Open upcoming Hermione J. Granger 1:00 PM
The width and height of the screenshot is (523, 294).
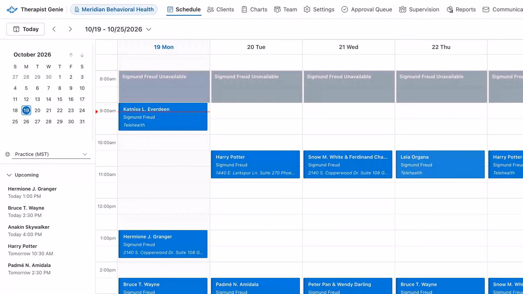(32, 192)
